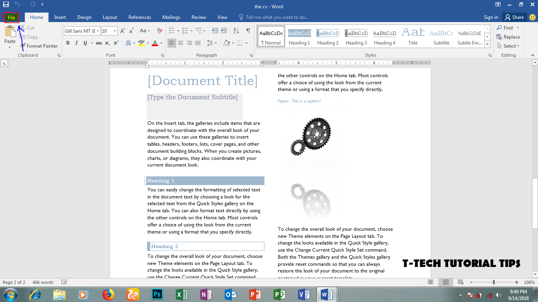538x302 pixels.
Task: Align paragraph text to the right
Action: pyautogui.click(x=189, y=43)
